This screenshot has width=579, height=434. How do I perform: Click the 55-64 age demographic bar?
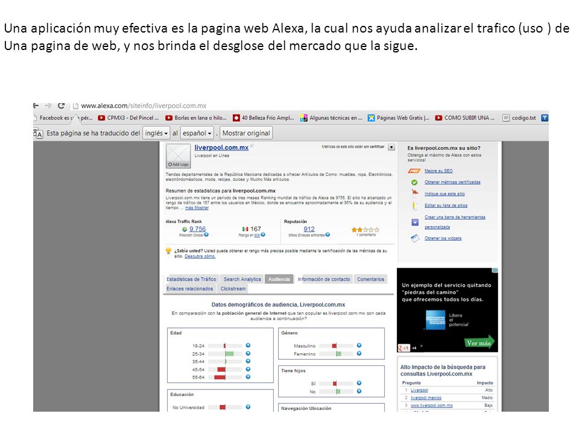coord(225,377)
